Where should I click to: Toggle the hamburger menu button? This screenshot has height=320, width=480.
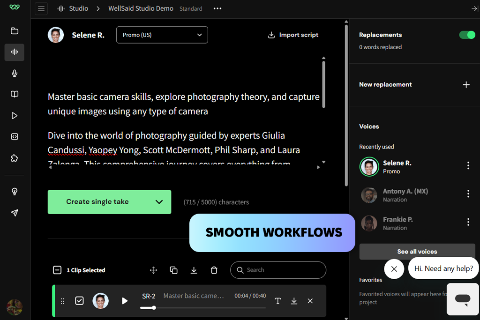41,8
